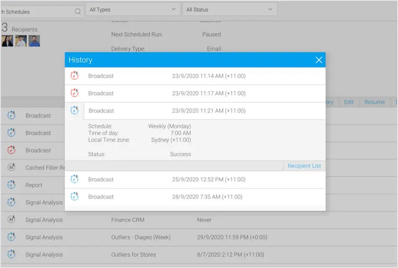Click red failed icon for 11:17 AM broadcast
The width and height of the screenshot is (398, 268).
74,93
